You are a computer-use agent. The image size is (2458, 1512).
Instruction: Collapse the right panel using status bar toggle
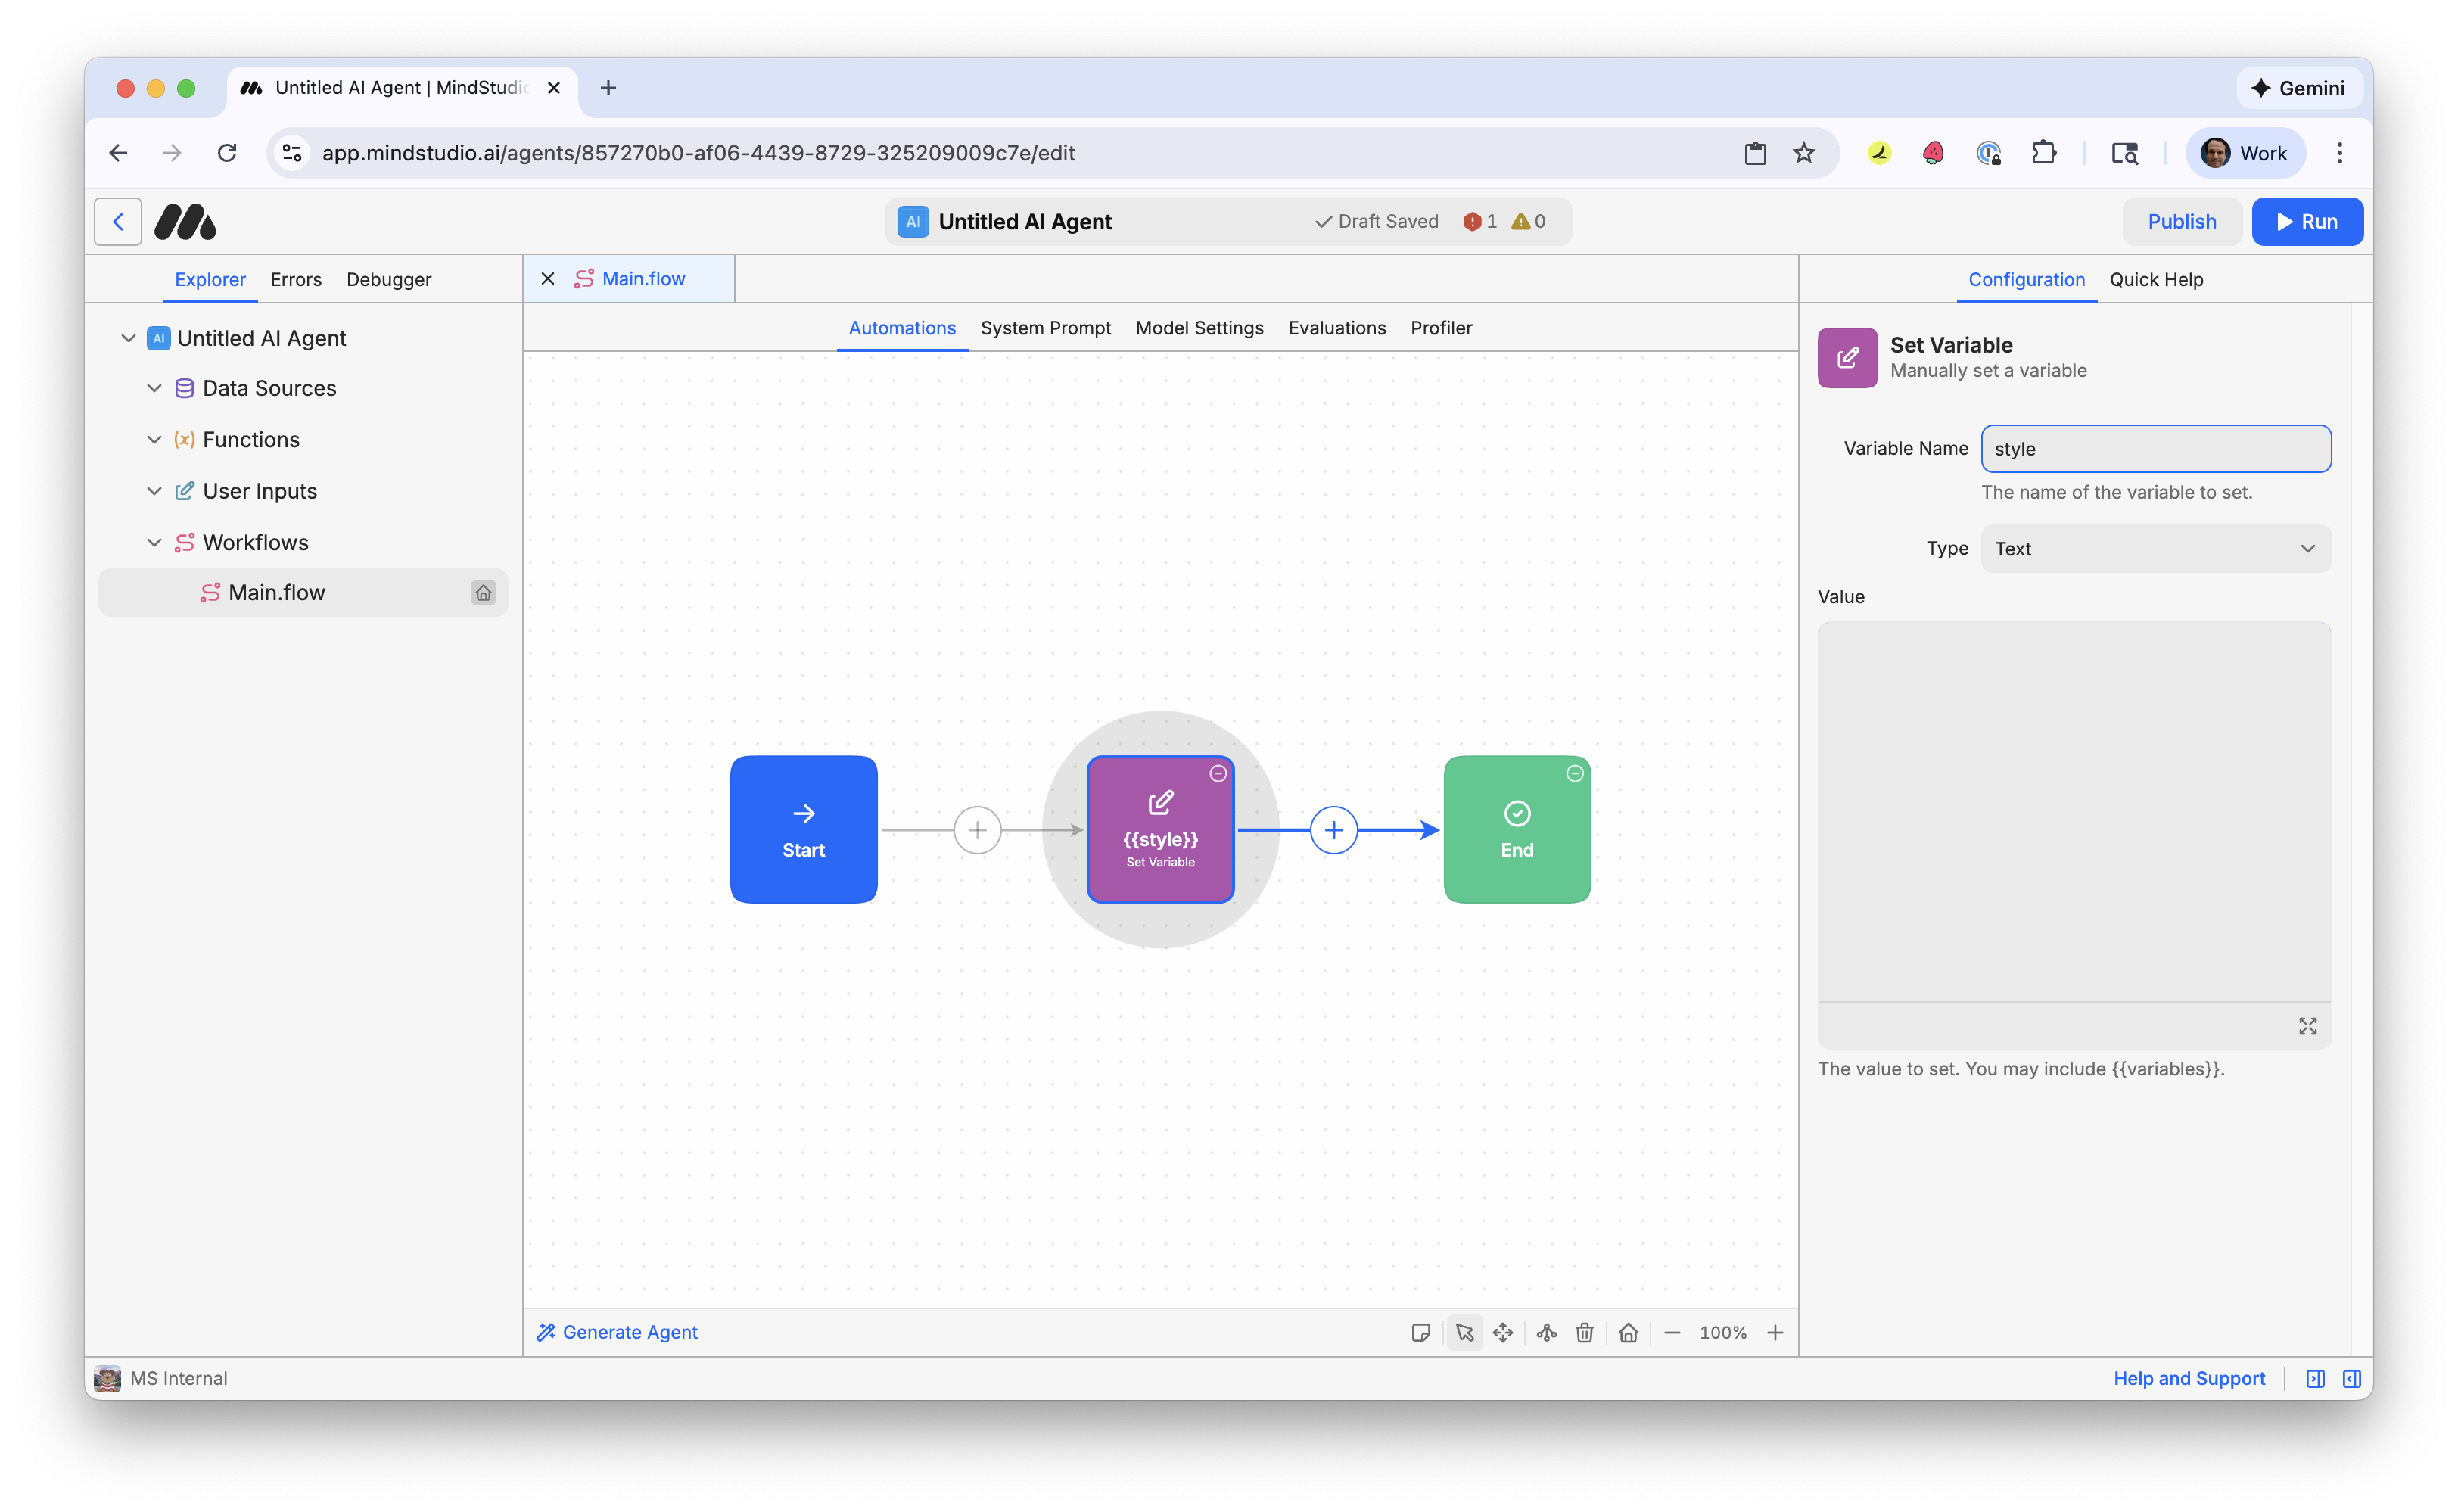pyautogui.click(x=2351, y=1378)
